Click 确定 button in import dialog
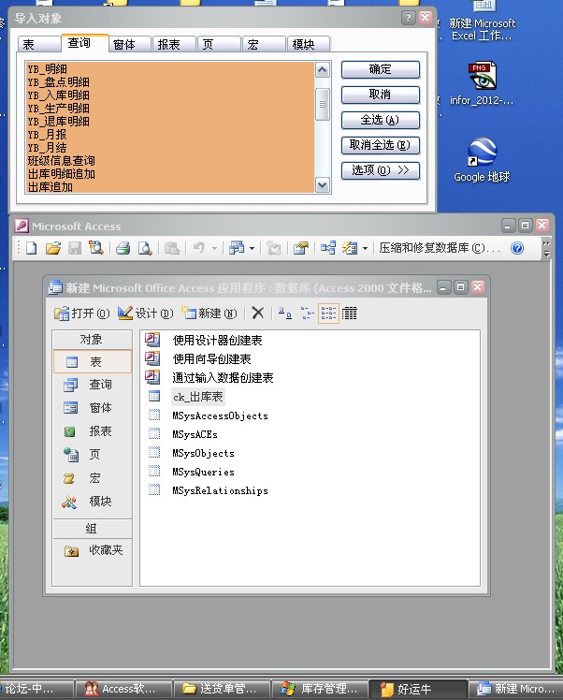Viewport: 563px width, 700px height. click(380, 69)
